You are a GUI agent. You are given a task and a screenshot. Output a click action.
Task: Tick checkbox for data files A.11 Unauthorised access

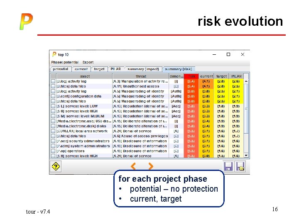53,86
